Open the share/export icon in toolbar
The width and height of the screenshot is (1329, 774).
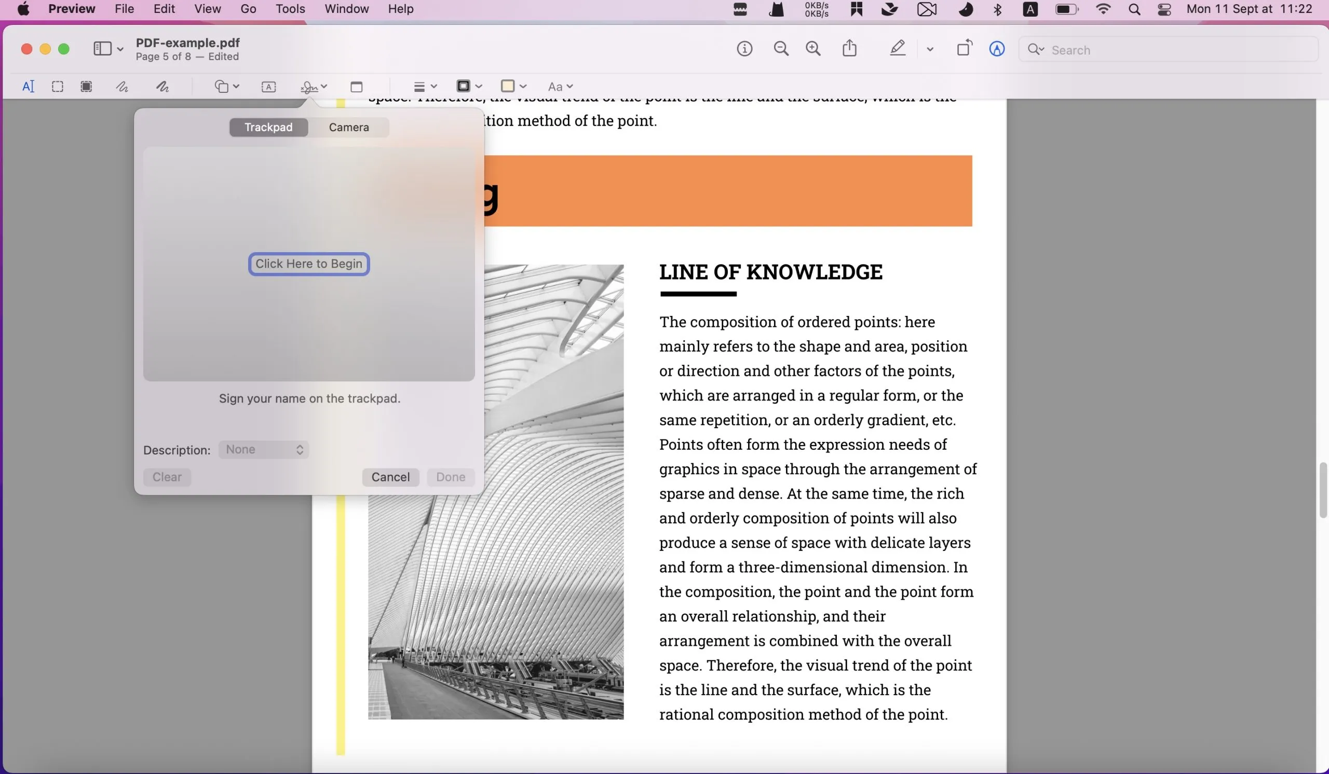[x=849, y=49]
